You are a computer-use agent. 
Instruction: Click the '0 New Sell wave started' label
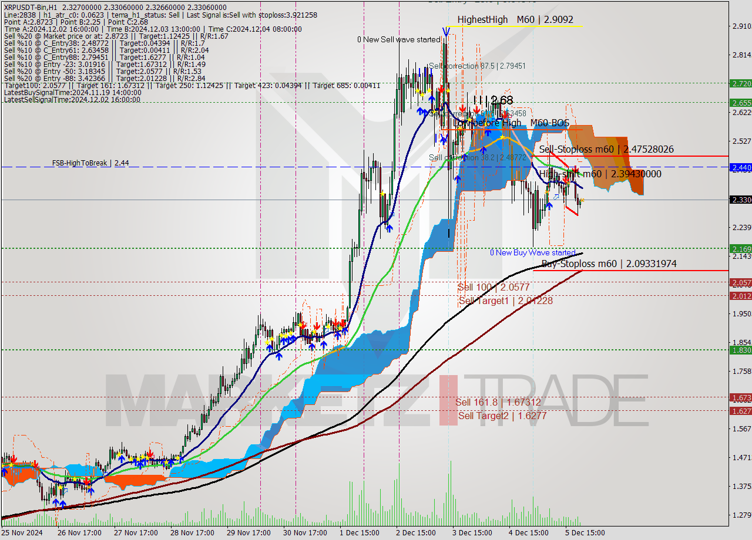[x=399, y=39]
